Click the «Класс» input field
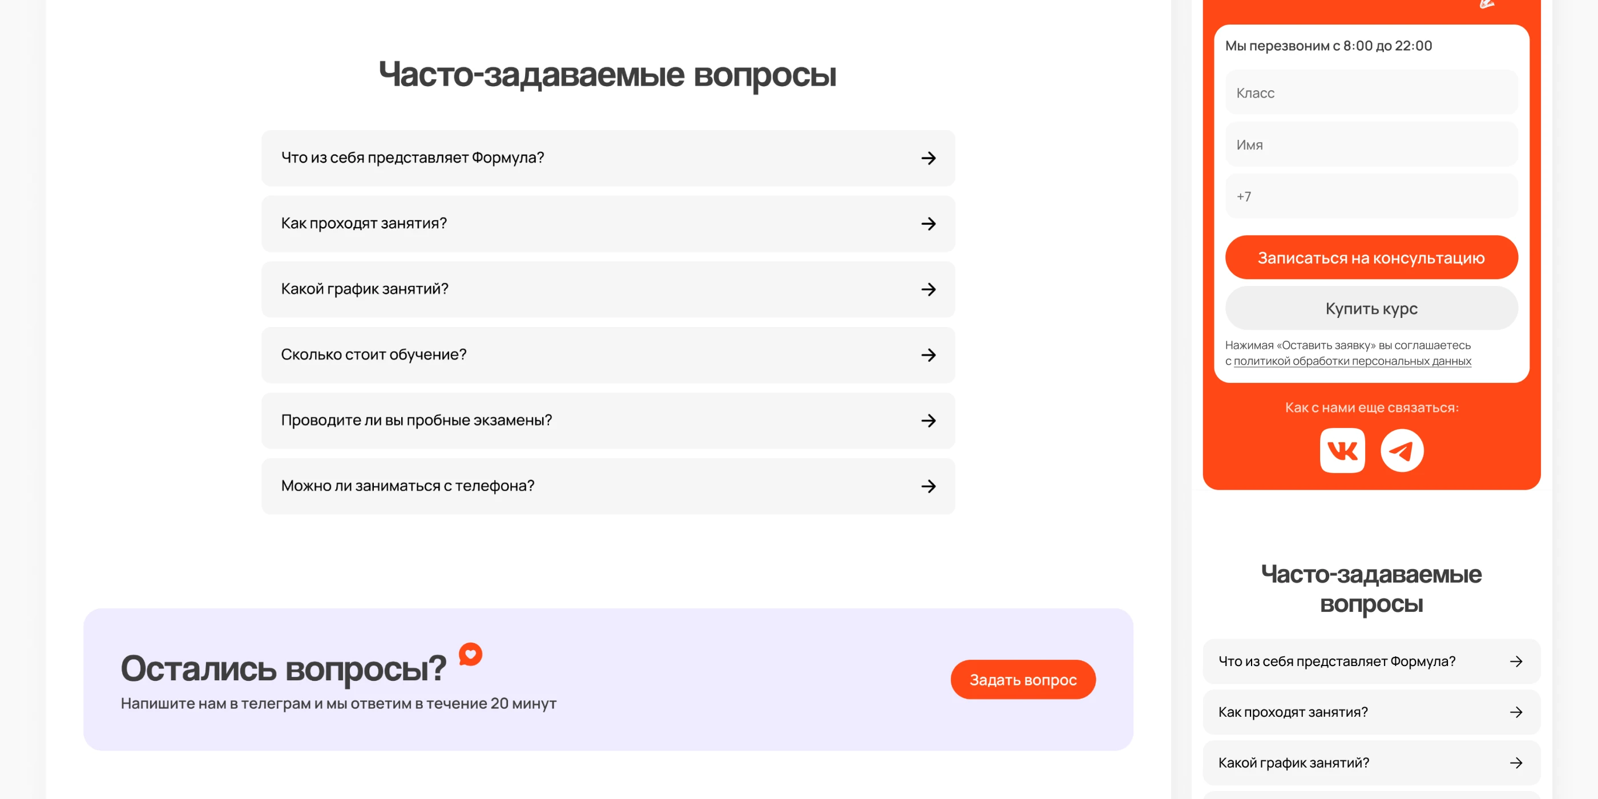1598x799 pixels. [x=1371, y=93]
